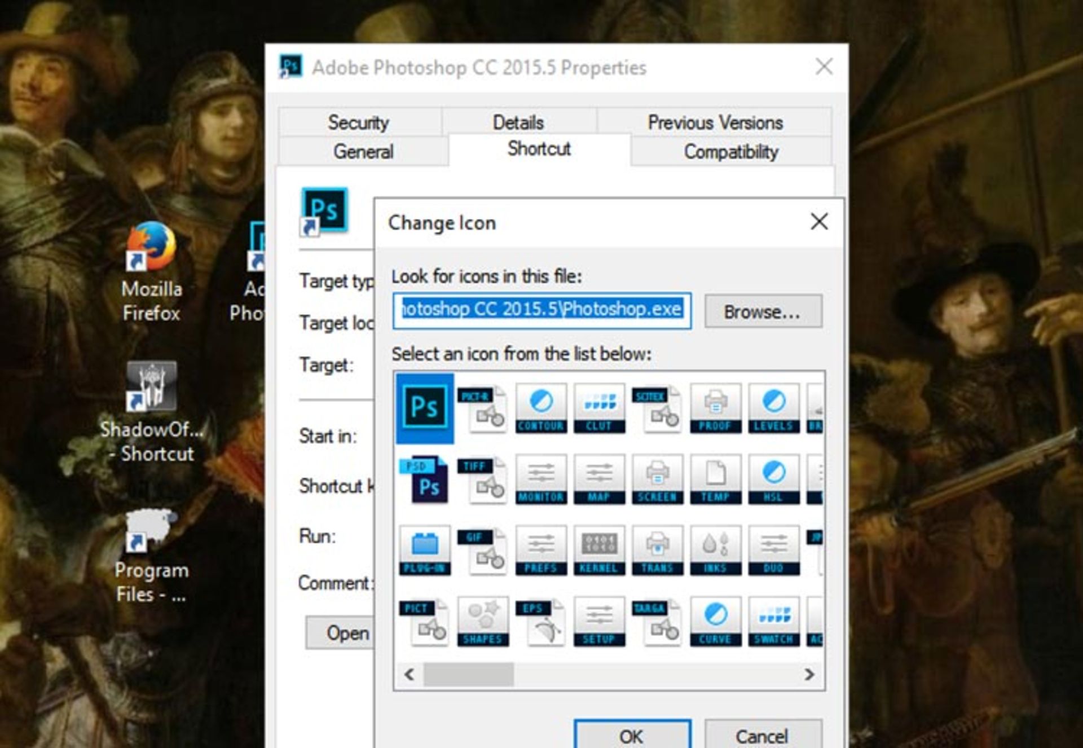Click the icon list left scroll arrow
This screenshot has width=1083, height=748.
410,674
